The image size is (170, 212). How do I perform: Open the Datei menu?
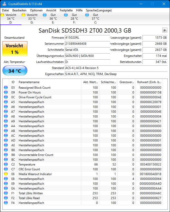tap(5, 10)
